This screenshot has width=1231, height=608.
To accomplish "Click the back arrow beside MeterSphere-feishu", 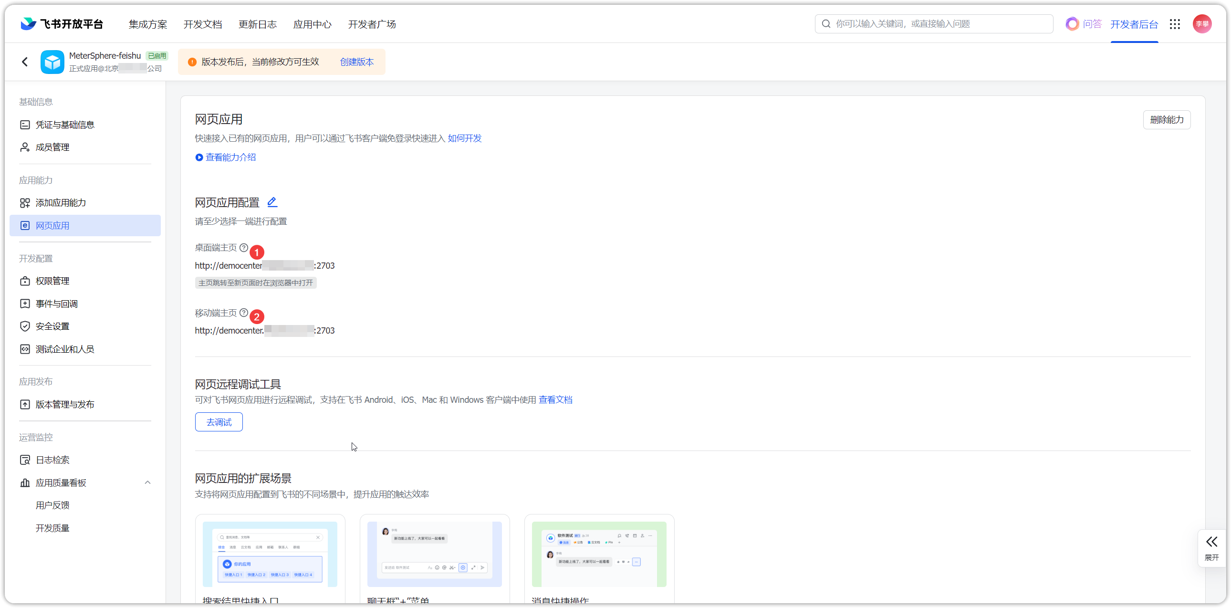I will tap(25, 62).
